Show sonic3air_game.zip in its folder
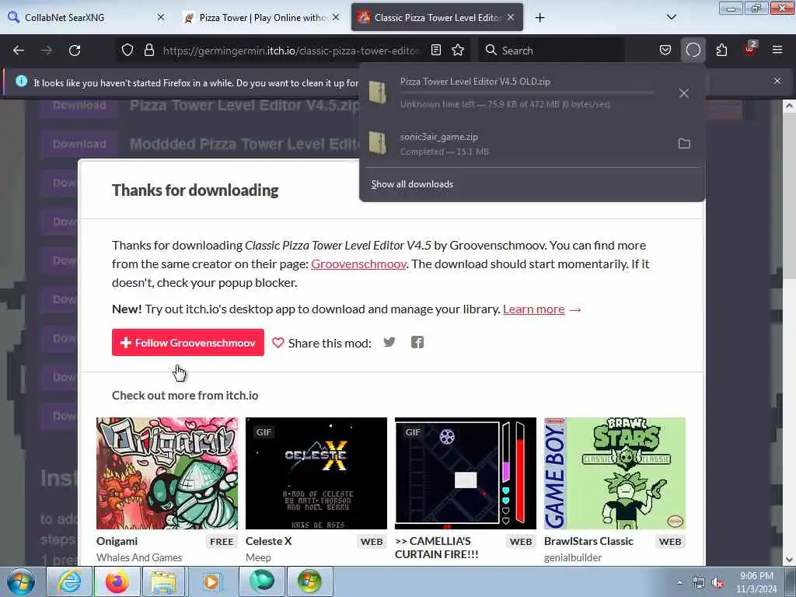Screen dimensions: 796x597 point(684,144)
